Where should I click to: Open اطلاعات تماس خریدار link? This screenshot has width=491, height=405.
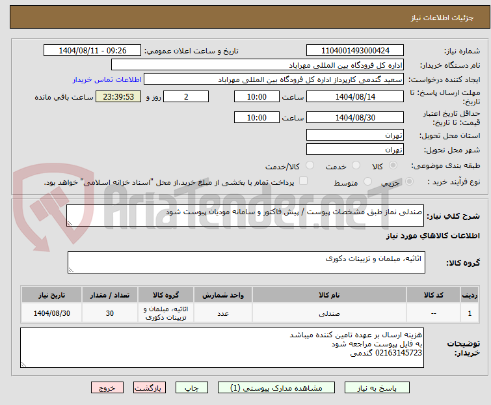tap(107, 79)
